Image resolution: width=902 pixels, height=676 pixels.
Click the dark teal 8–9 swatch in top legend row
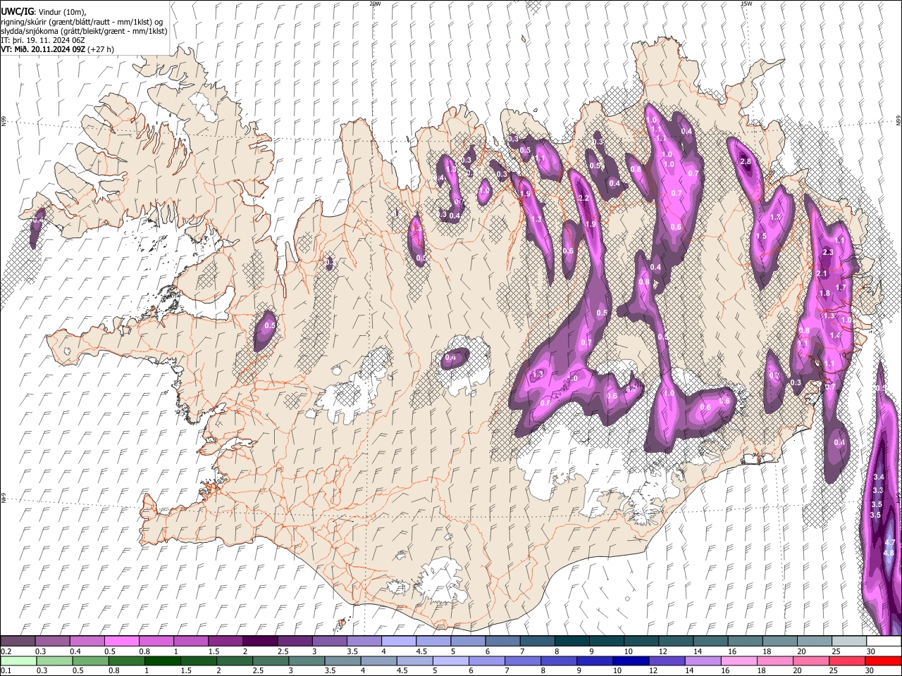pyautogui.click(x=572, y=641)
